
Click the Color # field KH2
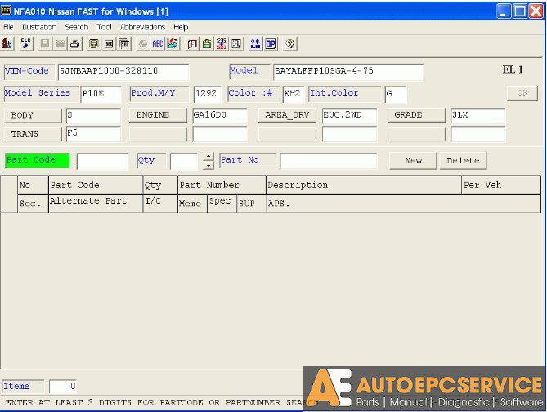pyautogui.click(x=294, y=94)
